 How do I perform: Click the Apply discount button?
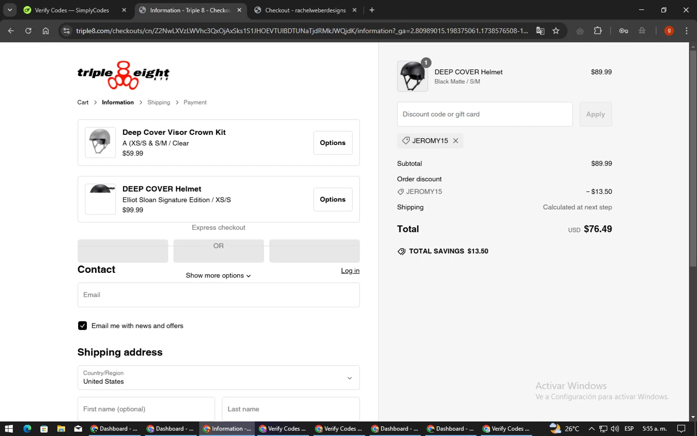tap(595, 114)
